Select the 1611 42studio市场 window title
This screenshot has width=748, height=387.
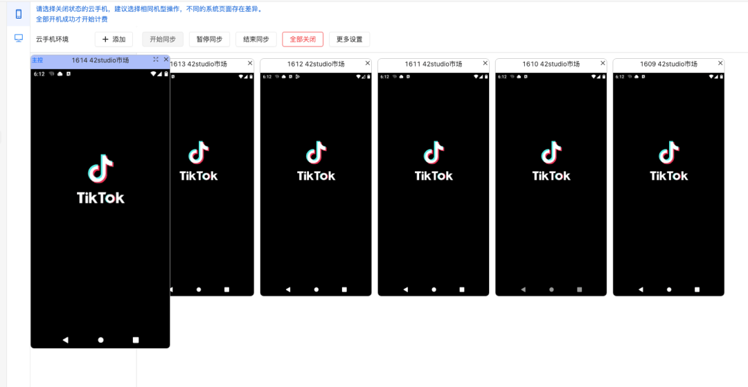[x=434, y=64]
